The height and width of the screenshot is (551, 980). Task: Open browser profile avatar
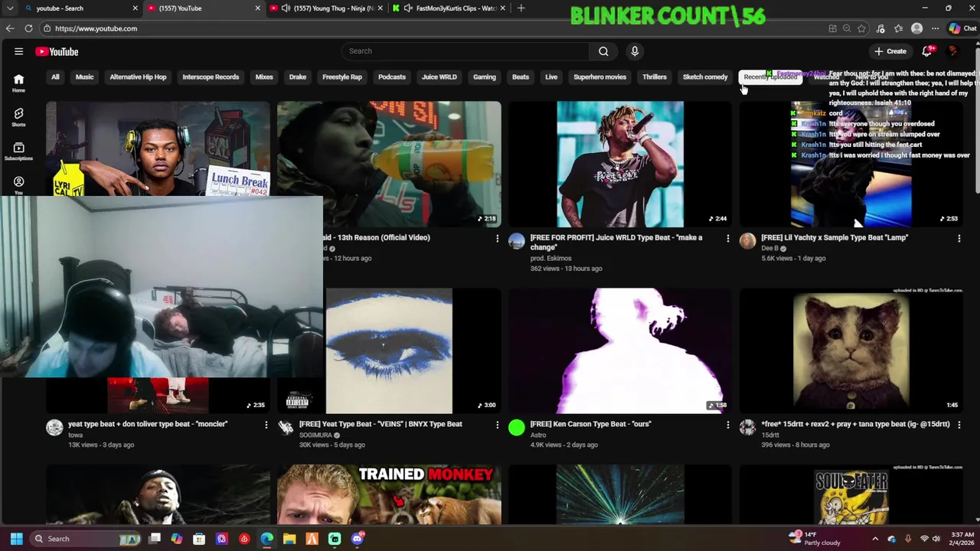coord(917,28)
